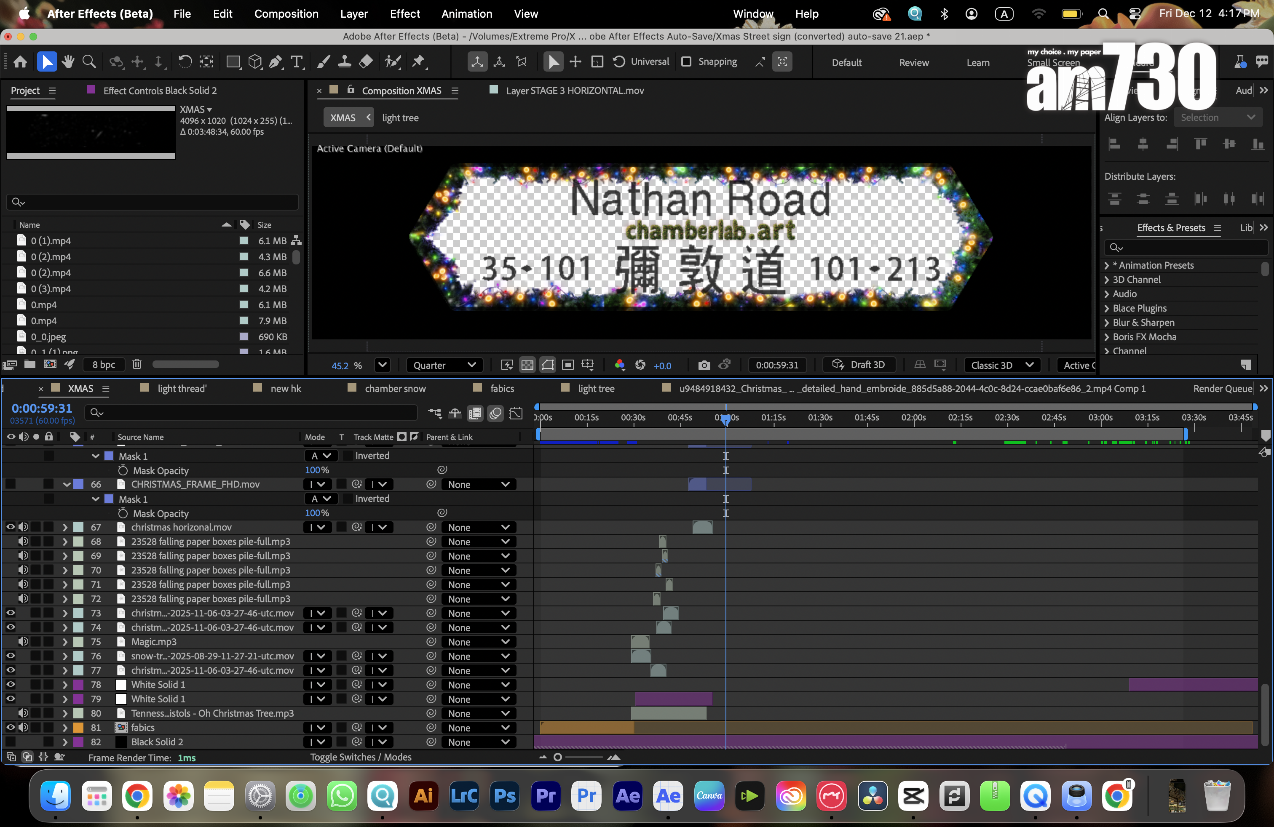1274x827 pixels.
Task: Click White Solid 1 layer 78 color label
Action: tap(78, 685)
